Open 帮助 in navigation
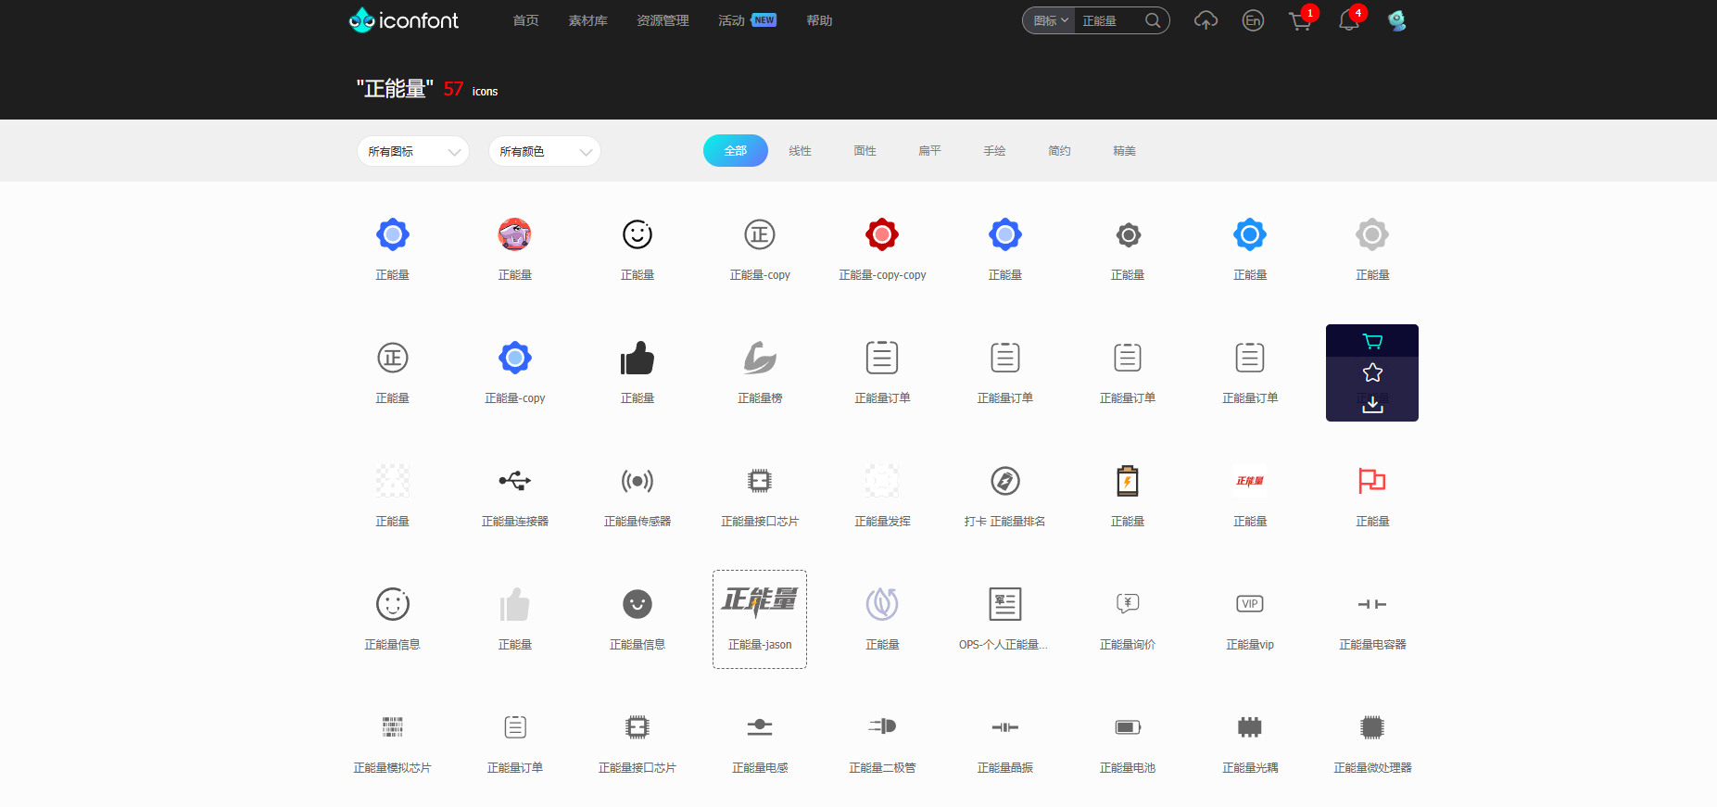The image size is (1717, 807). tap(820, 20)
